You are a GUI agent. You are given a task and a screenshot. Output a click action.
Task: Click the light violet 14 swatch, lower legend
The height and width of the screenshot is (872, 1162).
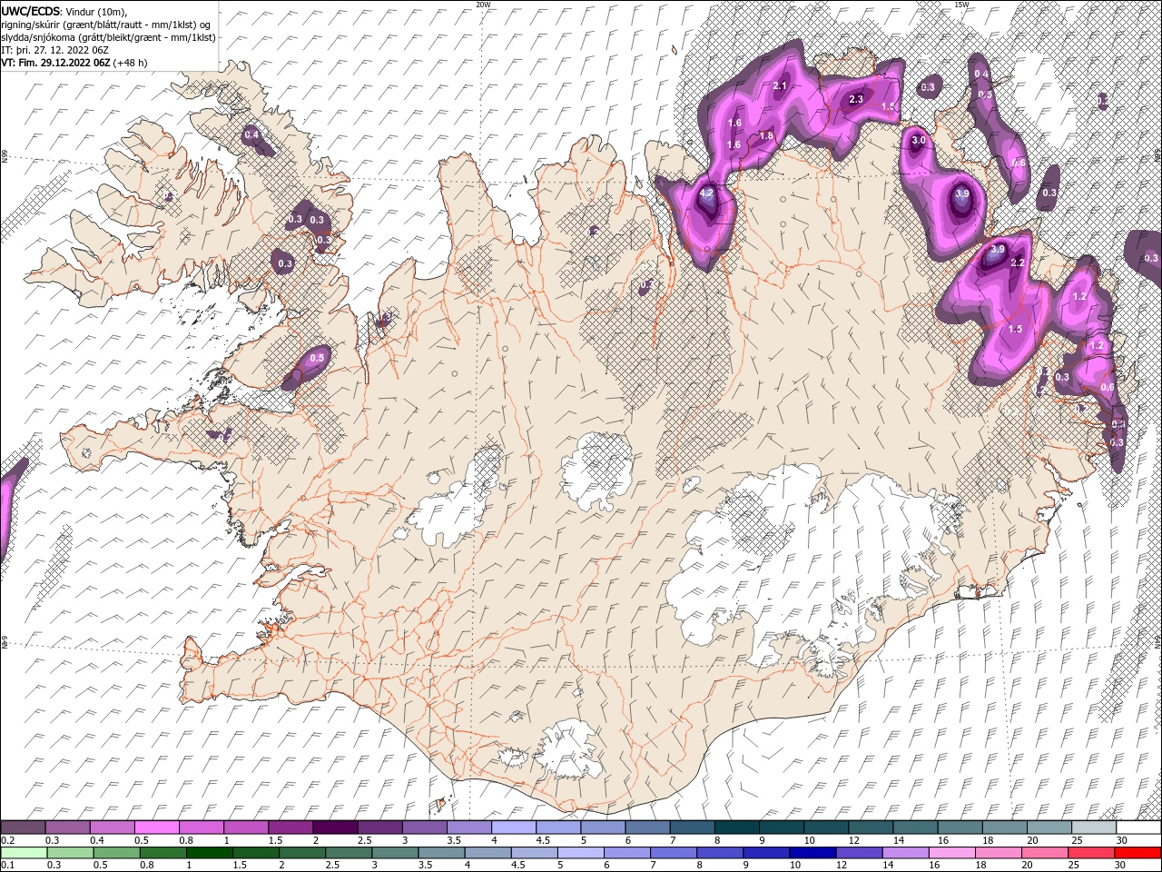point(906,852)
